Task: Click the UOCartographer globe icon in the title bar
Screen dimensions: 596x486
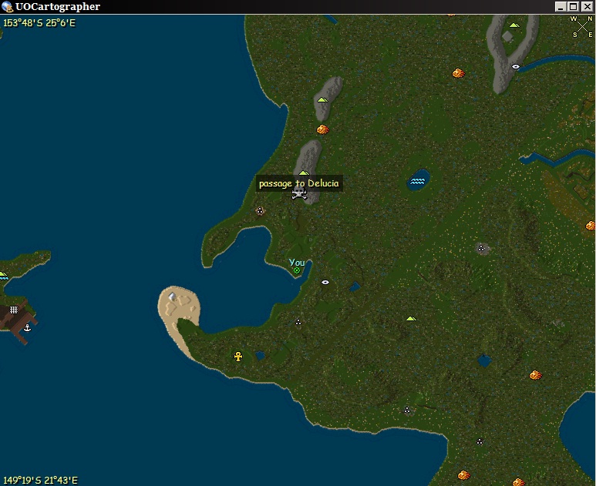Action: [x=7, y=6]
